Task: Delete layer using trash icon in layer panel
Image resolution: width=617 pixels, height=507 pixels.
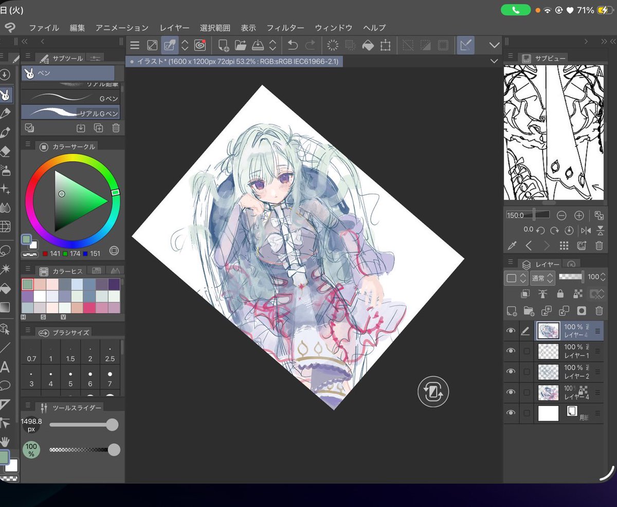Action: click(x=599, y=310)
